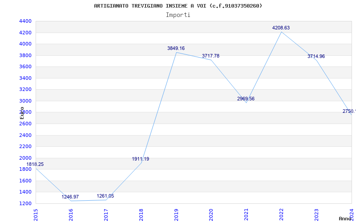Click the y-axis value 2600

[x=25, y=124]
